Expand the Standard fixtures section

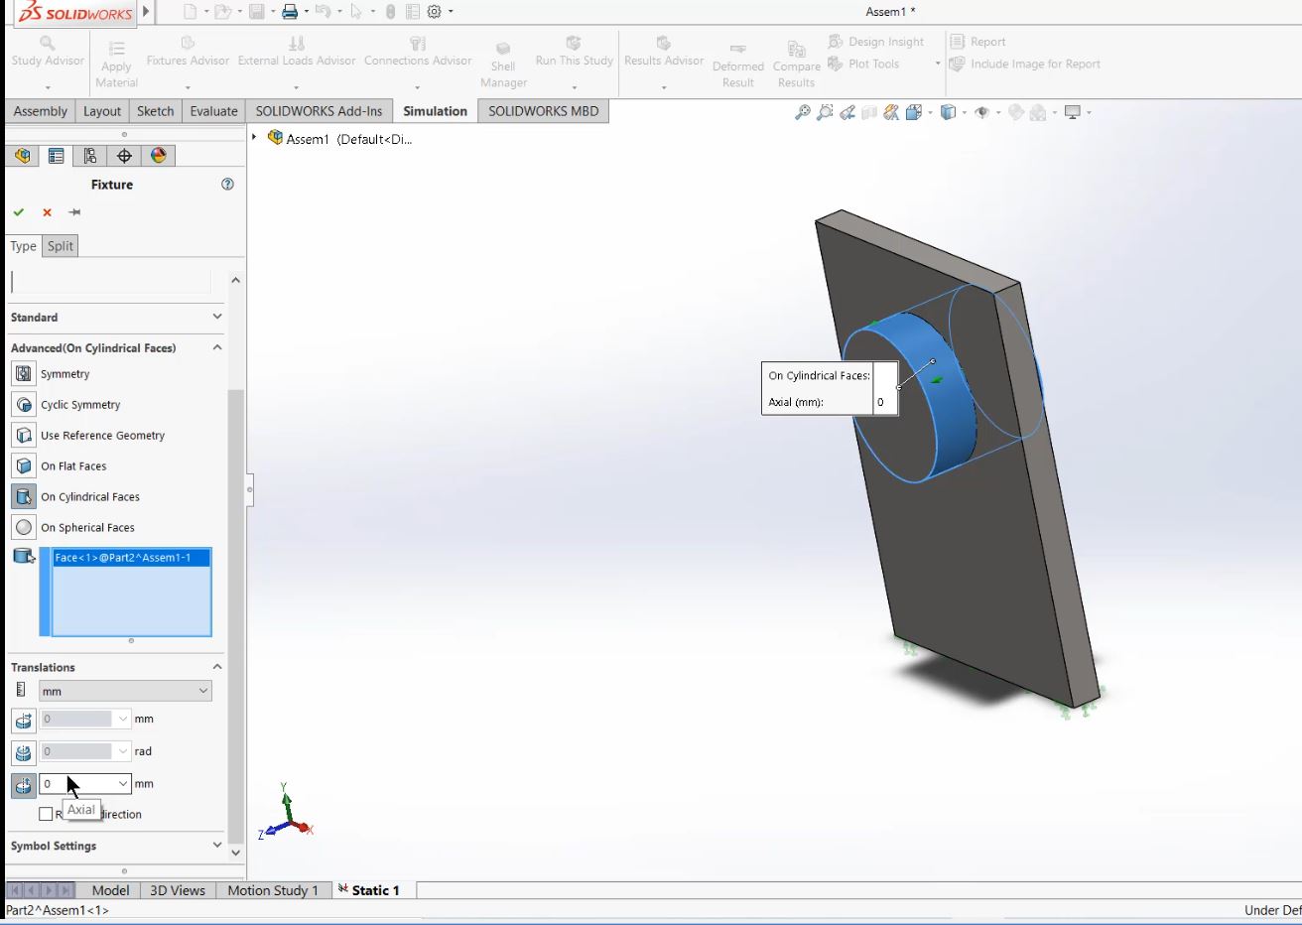pos(216,317)
